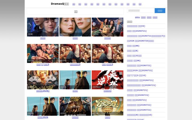
Task: Open the title link containing a colon and 3
Action: (107, 65)
